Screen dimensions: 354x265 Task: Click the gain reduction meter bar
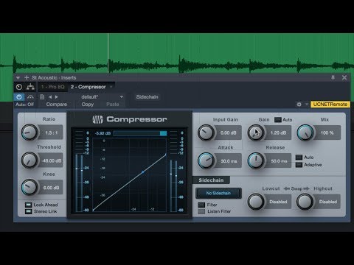140,133
